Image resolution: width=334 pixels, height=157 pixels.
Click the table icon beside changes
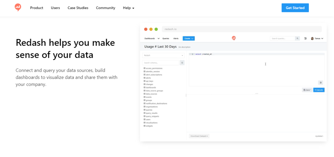tap(144, 84)
